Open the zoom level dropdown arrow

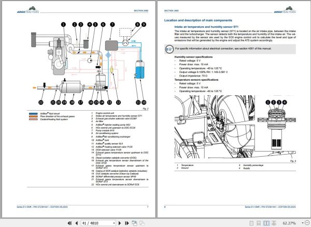point(302,223)
